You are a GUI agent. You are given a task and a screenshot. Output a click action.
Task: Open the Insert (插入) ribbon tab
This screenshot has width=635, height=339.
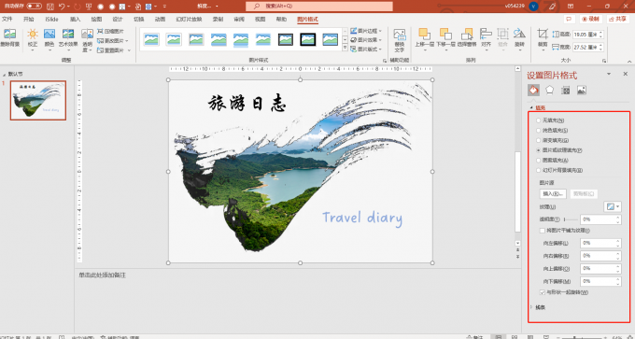tap(76, 19)
